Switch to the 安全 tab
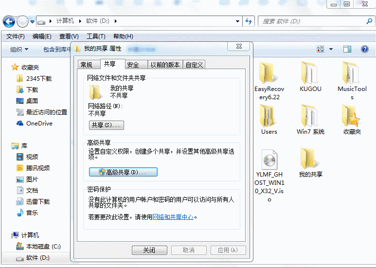 pos(136,65)
